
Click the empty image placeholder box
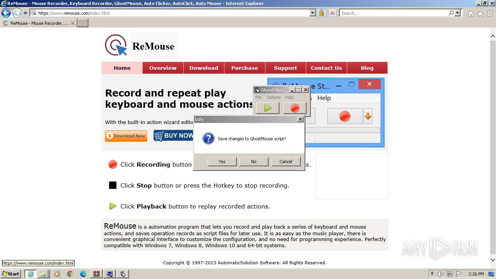point(352,176)
